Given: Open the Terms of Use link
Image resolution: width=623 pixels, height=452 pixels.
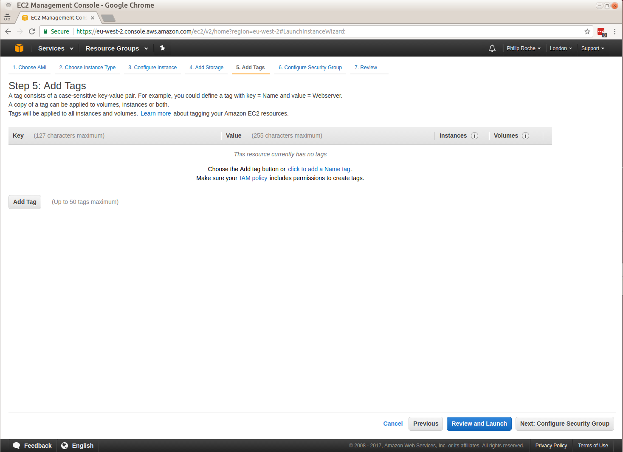Looking at the screenshot, I should (593, 446).
